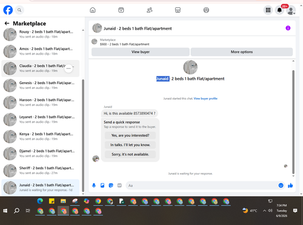
Task: Go to the Home feed icon
Action: point(93,10)
